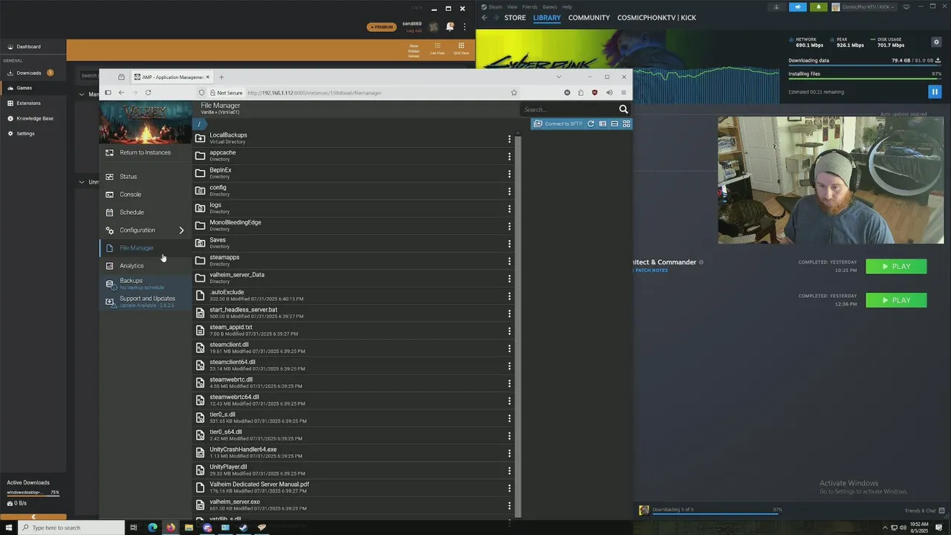The height and width of the screenshot is (535, 951).
Task: Open Downloads in the launcher sidebar
Action: [x=29, y=73]
